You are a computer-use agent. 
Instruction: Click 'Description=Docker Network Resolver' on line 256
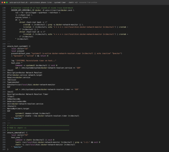point(25,72)
